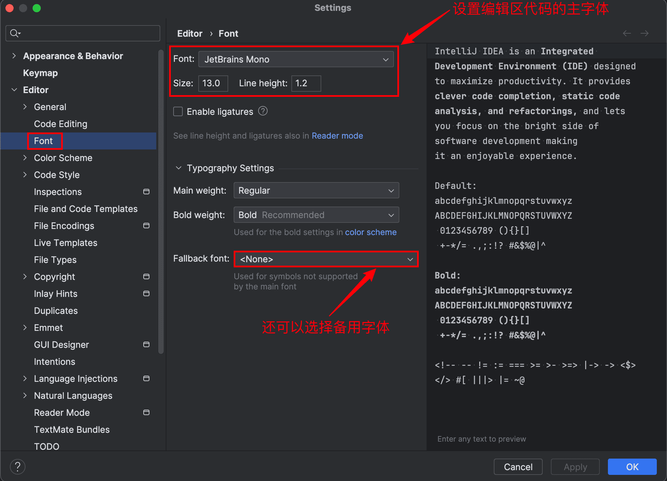Expand the Code Style node
The height and width of the screenshot is (481, 667).
click(25, 175)
